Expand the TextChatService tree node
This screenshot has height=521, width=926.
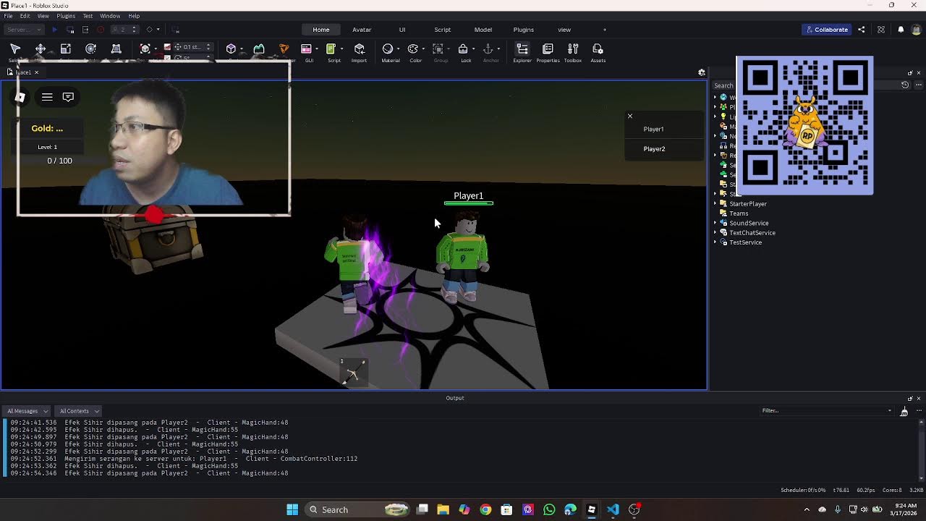click(x=715, y=233)
